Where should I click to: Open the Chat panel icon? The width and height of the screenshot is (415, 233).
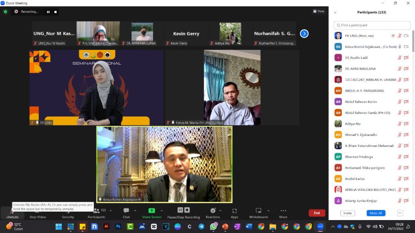(x=126, y=210)
